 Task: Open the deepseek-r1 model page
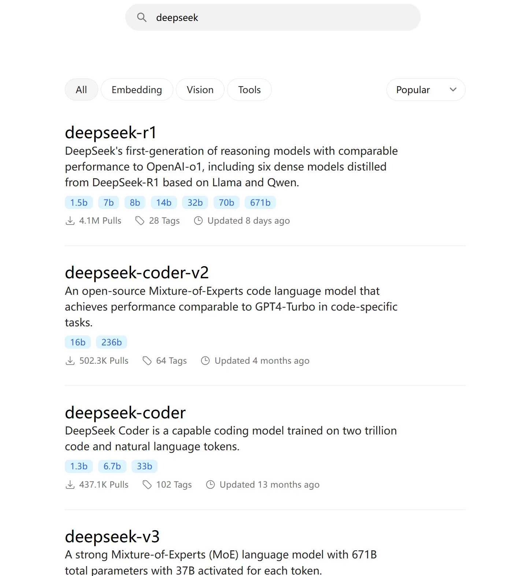(111, 132)
